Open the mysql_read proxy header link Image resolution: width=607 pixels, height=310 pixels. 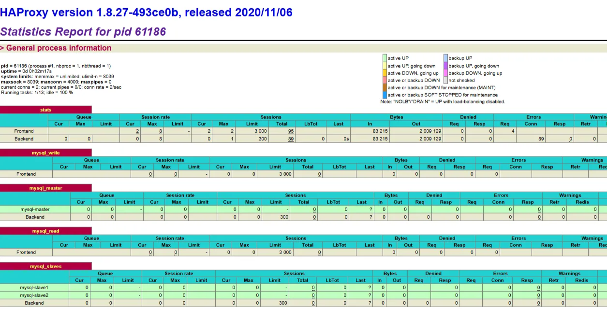click(x=45, y=231)
